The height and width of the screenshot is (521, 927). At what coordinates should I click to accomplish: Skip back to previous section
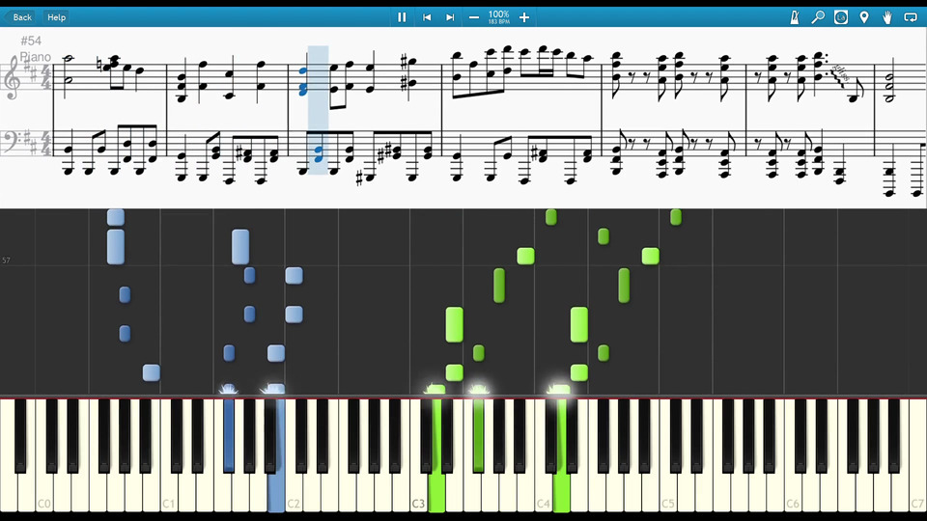[426, 17]
